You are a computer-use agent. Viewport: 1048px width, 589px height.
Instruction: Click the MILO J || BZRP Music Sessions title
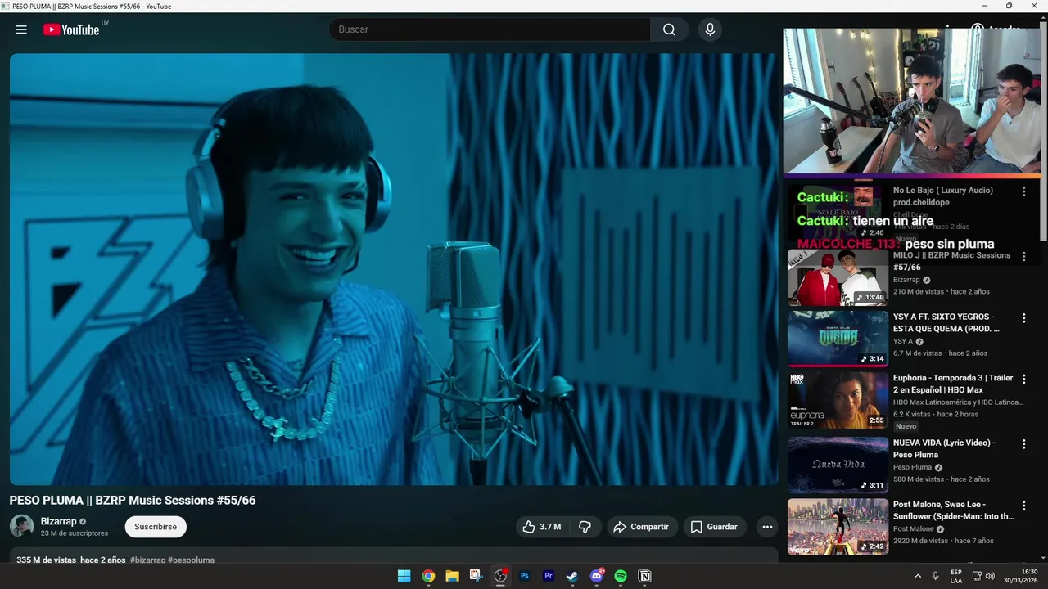coord(951,261)
